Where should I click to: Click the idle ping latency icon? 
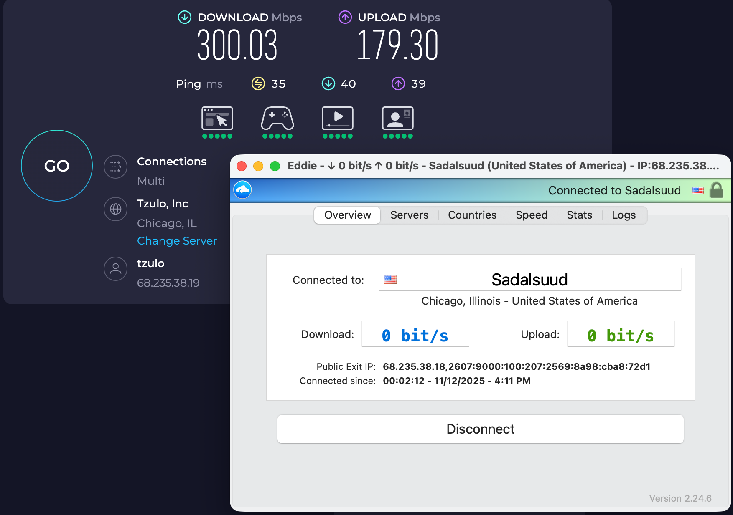(258, 83)
